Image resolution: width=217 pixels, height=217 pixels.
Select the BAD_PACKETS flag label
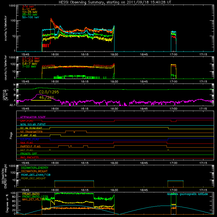click(30, 157)
